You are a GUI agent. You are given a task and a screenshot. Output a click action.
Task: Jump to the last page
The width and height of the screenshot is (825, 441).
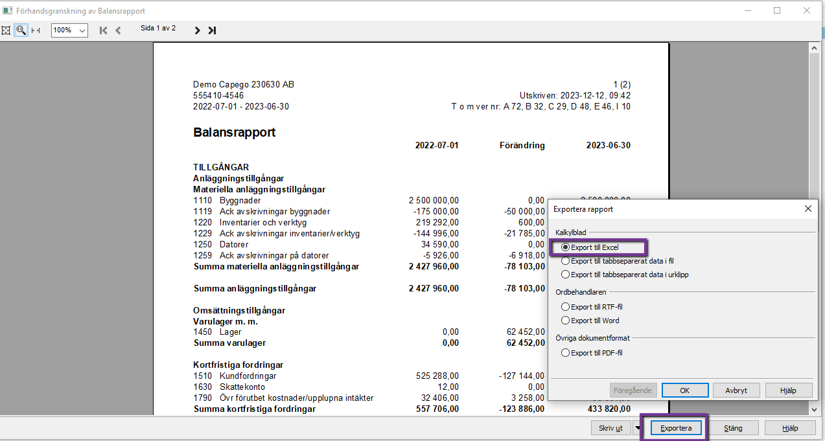[212, 30]
